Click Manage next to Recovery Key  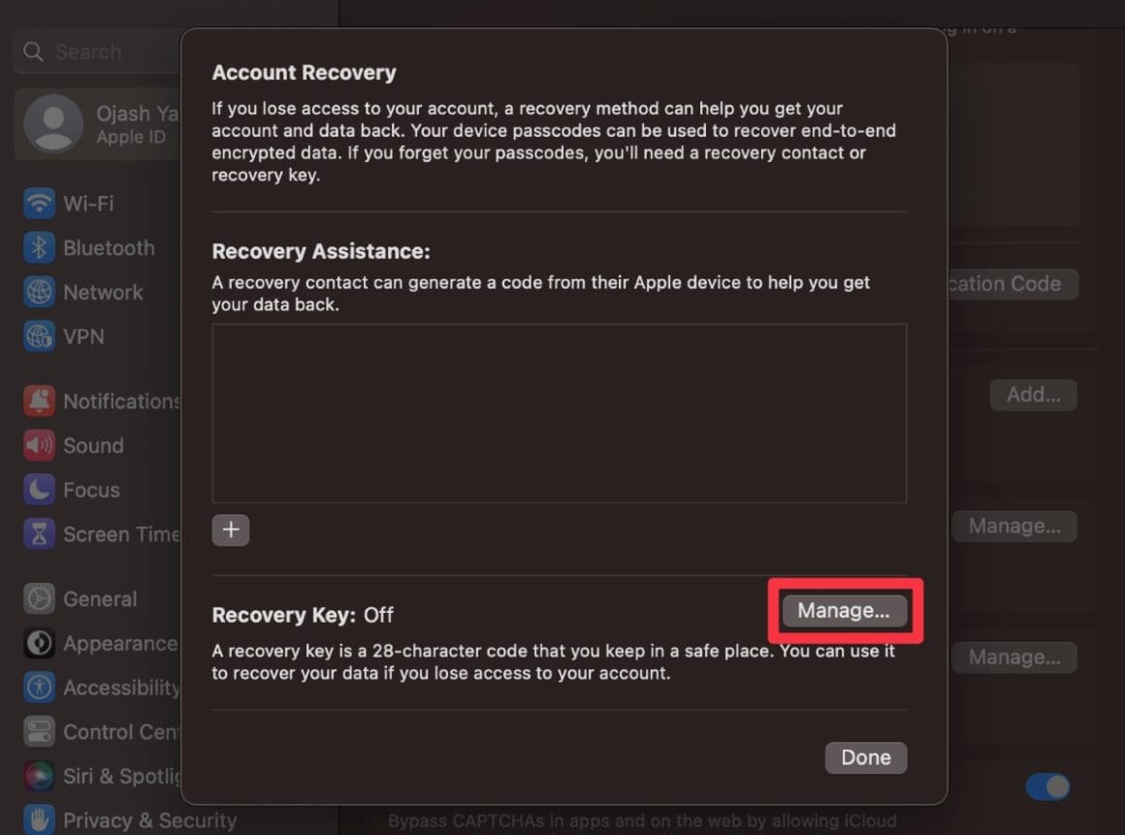pyautogui.click(x=844, y=610)
